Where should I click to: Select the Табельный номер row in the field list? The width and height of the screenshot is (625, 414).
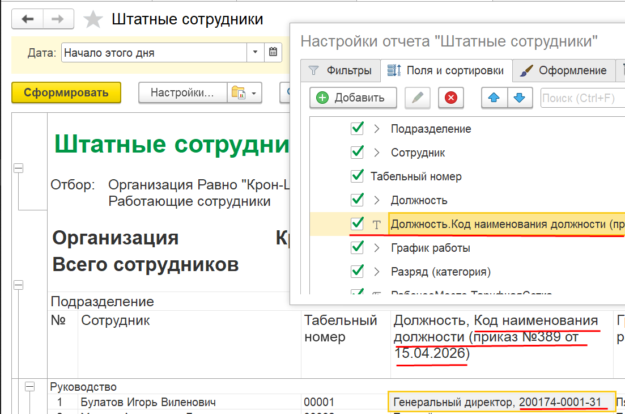pyautogui.click(x=467, y=176)
